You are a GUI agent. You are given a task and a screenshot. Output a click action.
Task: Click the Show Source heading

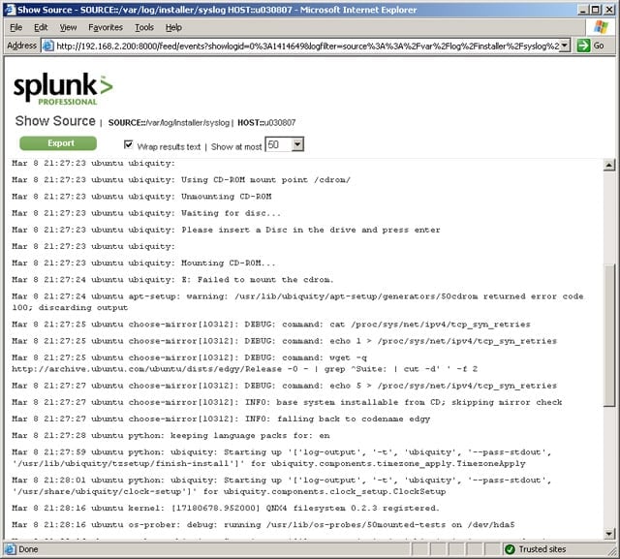(x=55, y=121)
